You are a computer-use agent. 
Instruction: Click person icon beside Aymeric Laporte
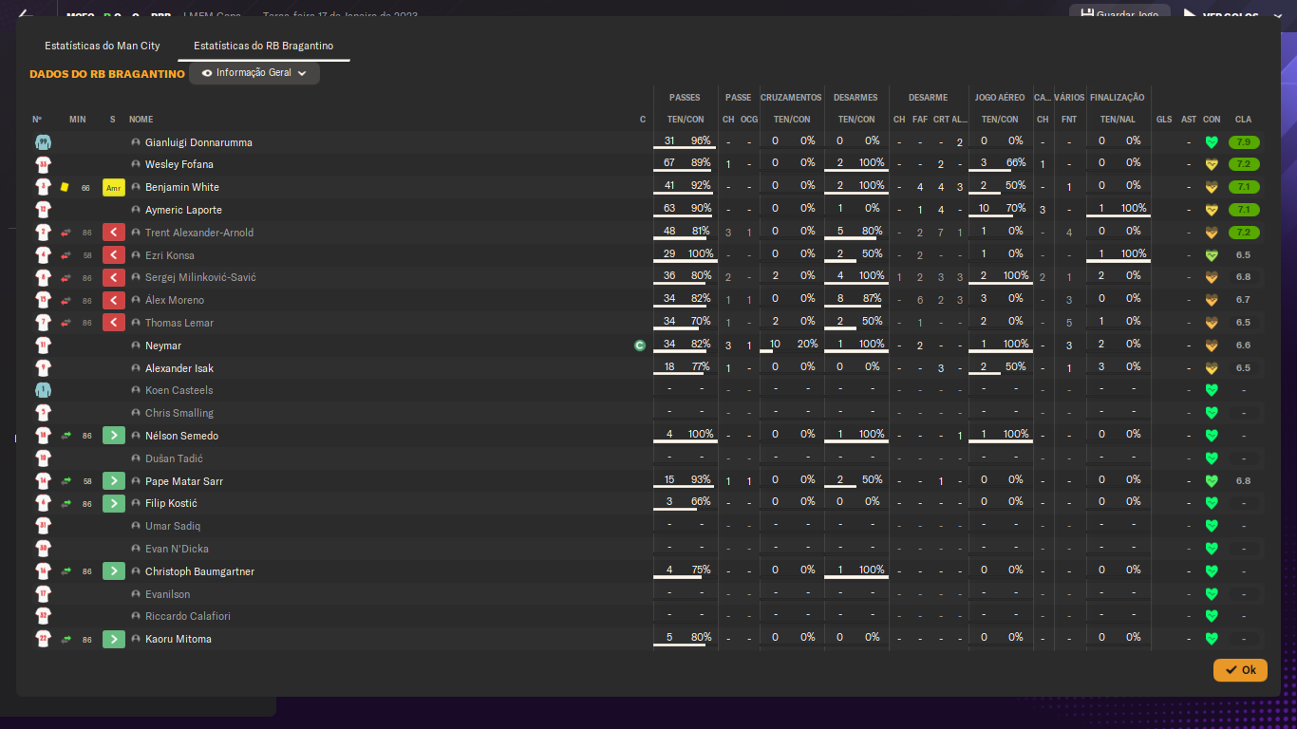pos(136,210)
